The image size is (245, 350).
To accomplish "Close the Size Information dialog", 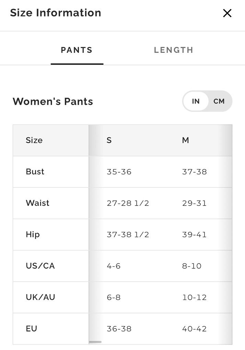I will point(227,13).
